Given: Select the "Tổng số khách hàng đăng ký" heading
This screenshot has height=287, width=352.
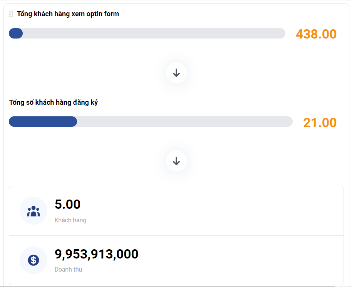Looking at the screenshot, I should pyautogui.click(x=54, y=102).
